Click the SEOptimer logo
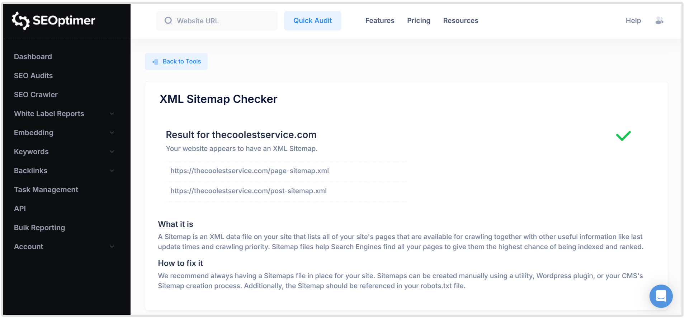Viewport: 685px width, 319px height. 53,20
